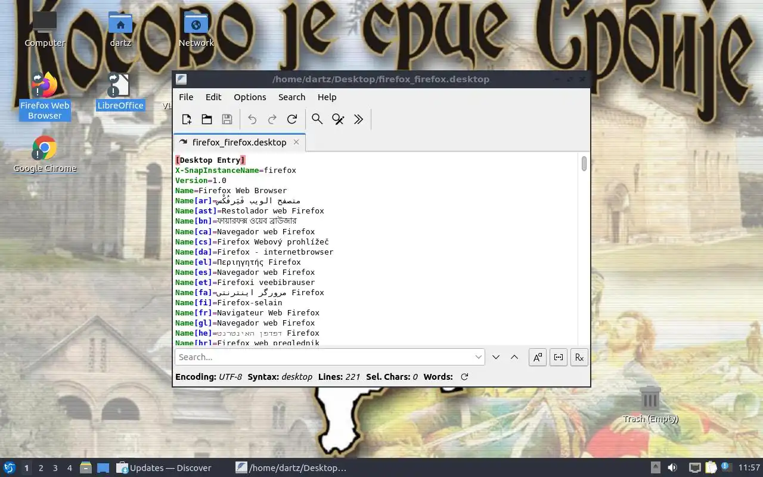This screenshot has height=477, width=763.
Task: Open the volume control in system tray
Action: 672,468
